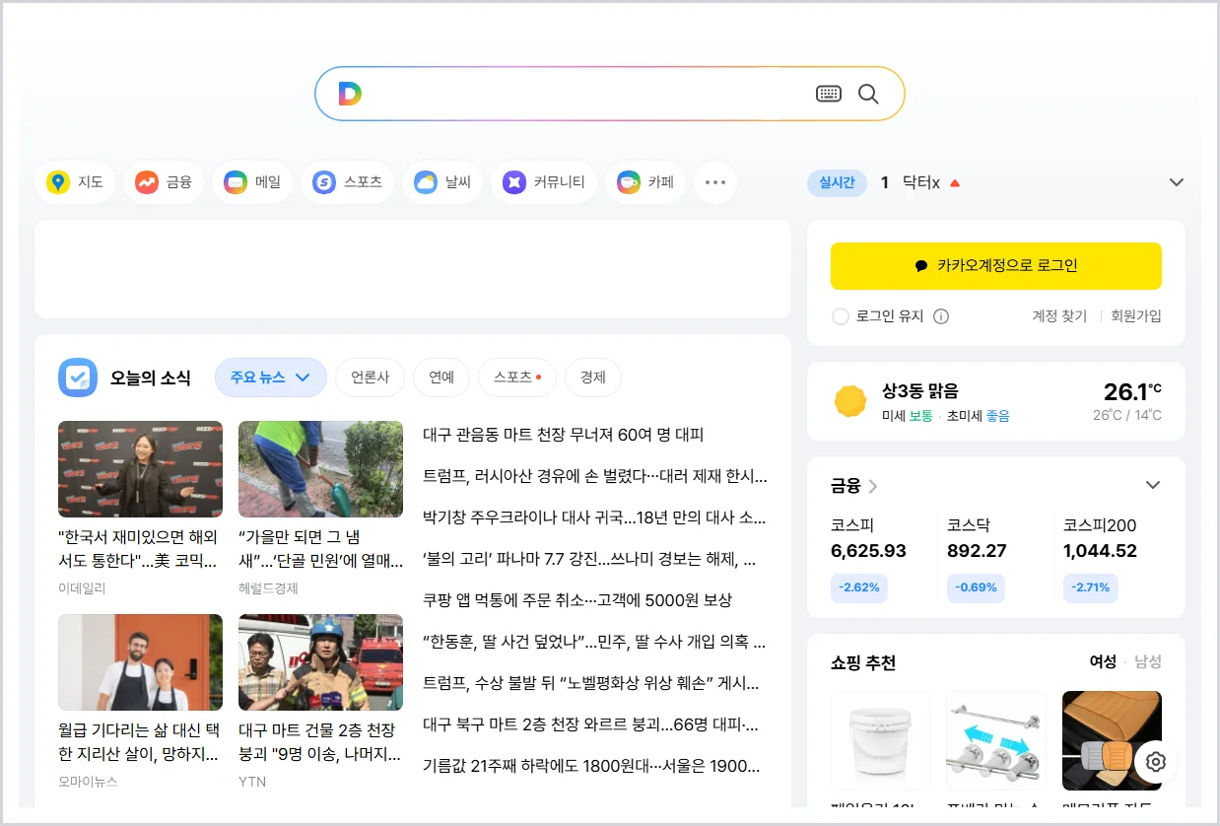Open the 상3동 맑음 weather link
Screen dimensions: 1220x826
[x=920, y=391]
